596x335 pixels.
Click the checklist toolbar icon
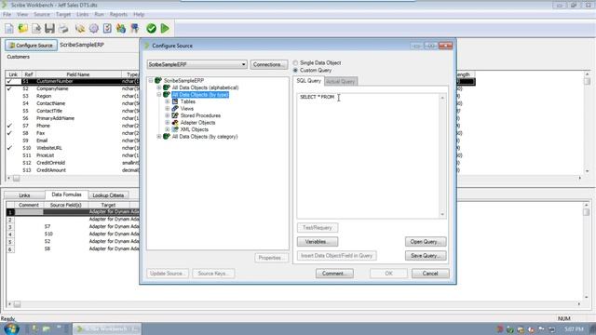pyautogui.click(x=107, y=29)
